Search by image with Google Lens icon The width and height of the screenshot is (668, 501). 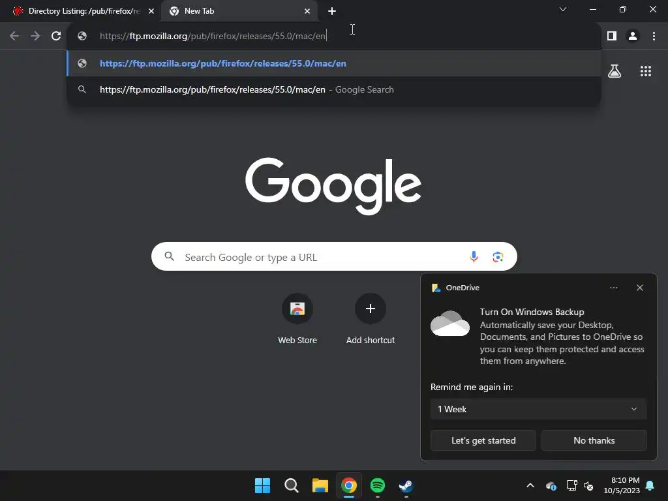[x=498, y=256]
